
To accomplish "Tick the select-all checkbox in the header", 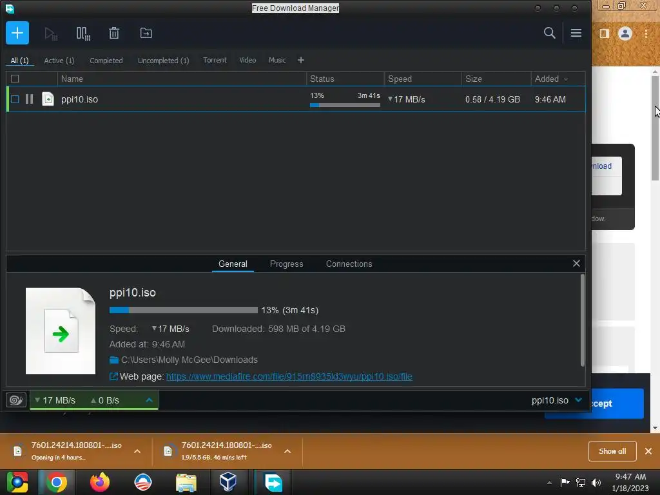I will coord(15,79).
